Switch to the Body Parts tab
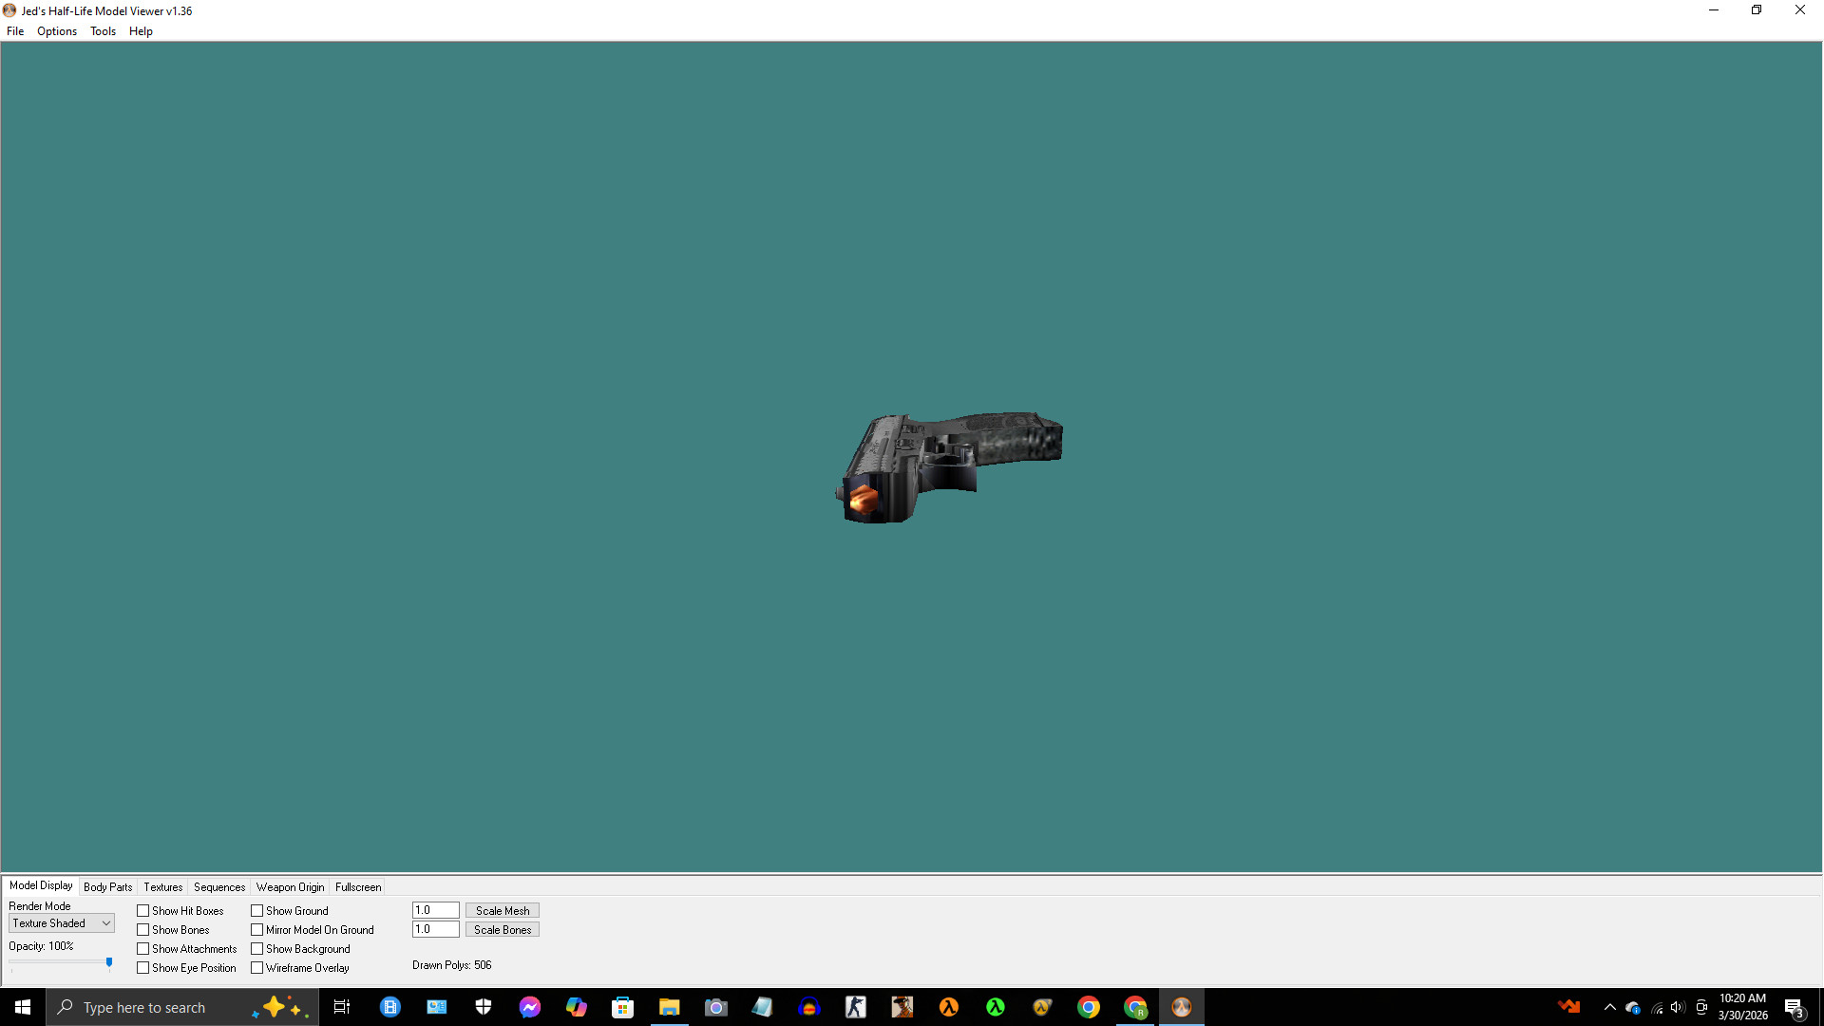This screenshot has height=1026, width=1824. tap(108, 887)
